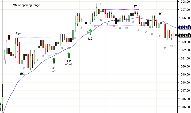Click bar number 76 label
The image size is (191, 113).
[165, 48]
